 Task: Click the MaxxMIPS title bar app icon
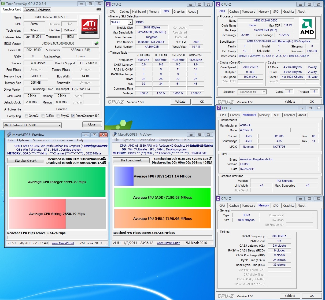(9, 135)
